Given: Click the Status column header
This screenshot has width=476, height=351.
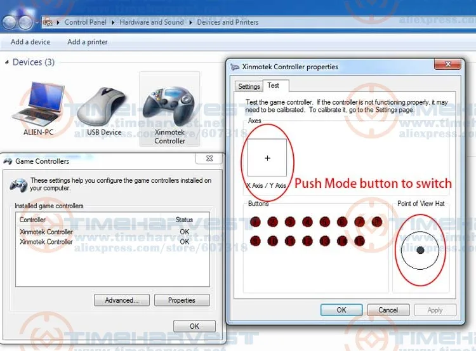Looking at the screenshot, I should click(184, 220).
